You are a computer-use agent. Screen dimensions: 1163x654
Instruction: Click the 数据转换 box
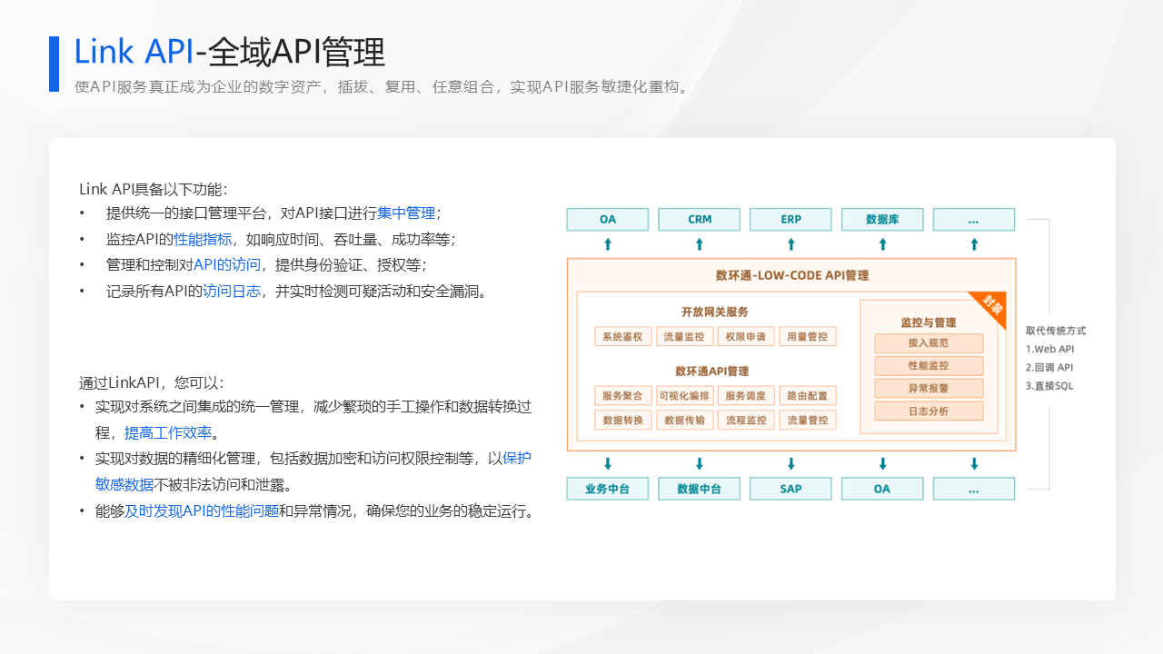point(623,421)
